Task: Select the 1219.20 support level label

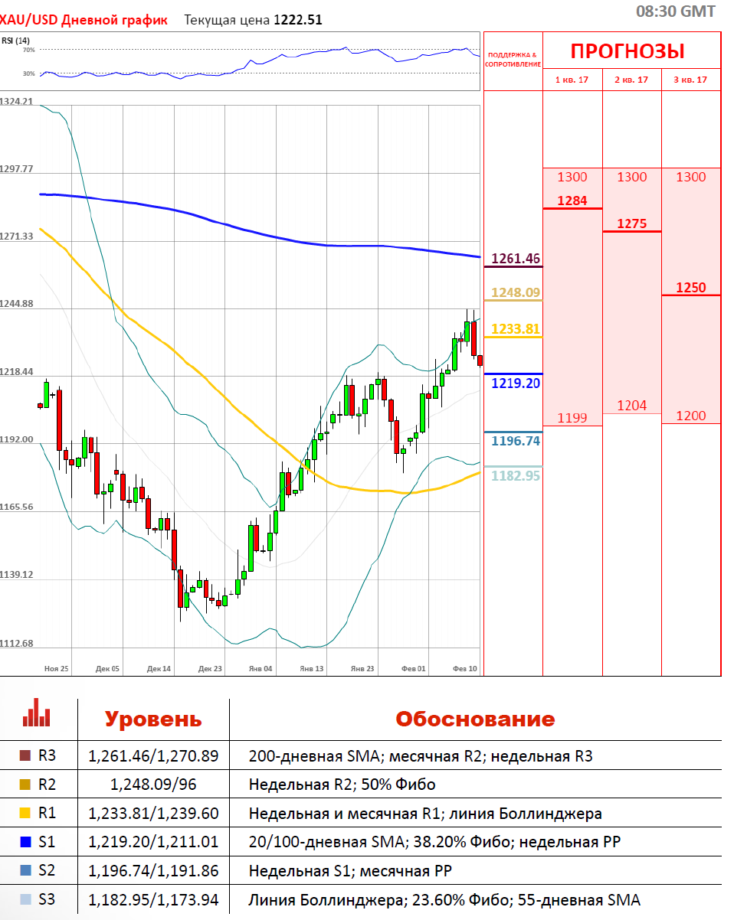Action: (516, 383)
